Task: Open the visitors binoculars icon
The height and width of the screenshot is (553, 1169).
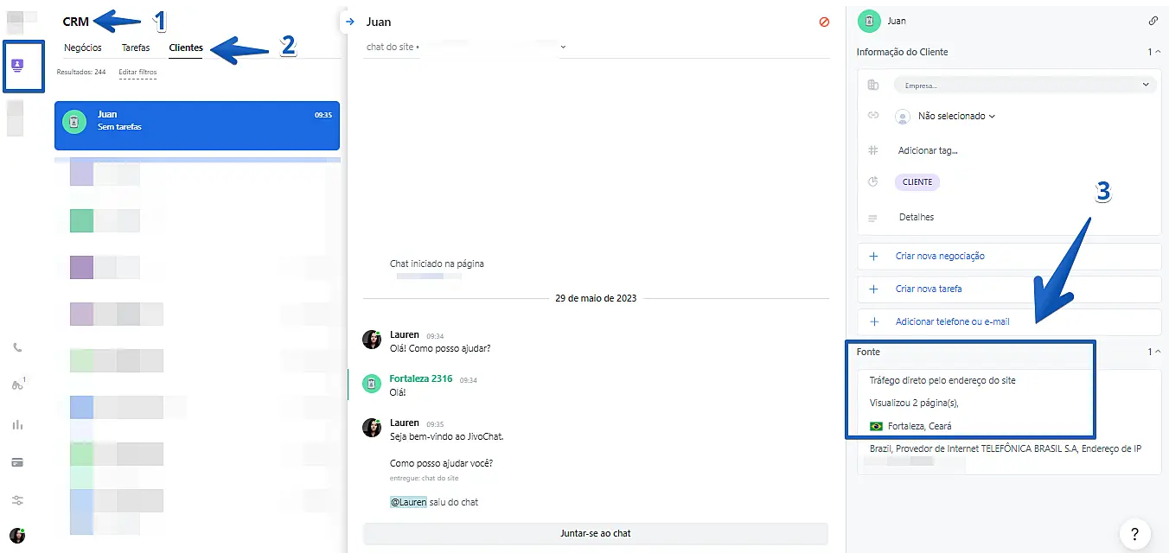Action: [x=17, y=385]
